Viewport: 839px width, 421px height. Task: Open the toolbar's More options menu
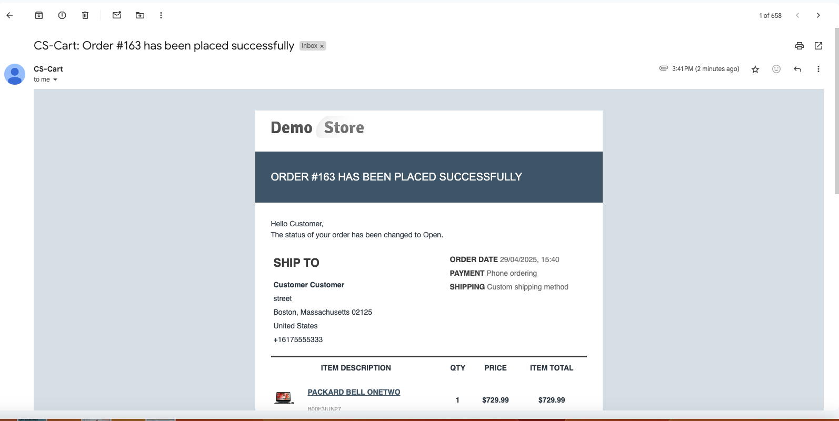point(161,15)
